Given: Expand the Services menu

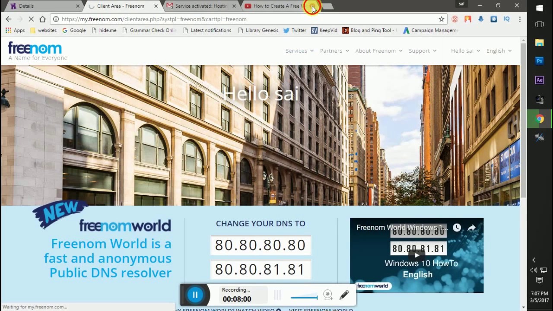Looking at the screenshot, I should point(299,51).
